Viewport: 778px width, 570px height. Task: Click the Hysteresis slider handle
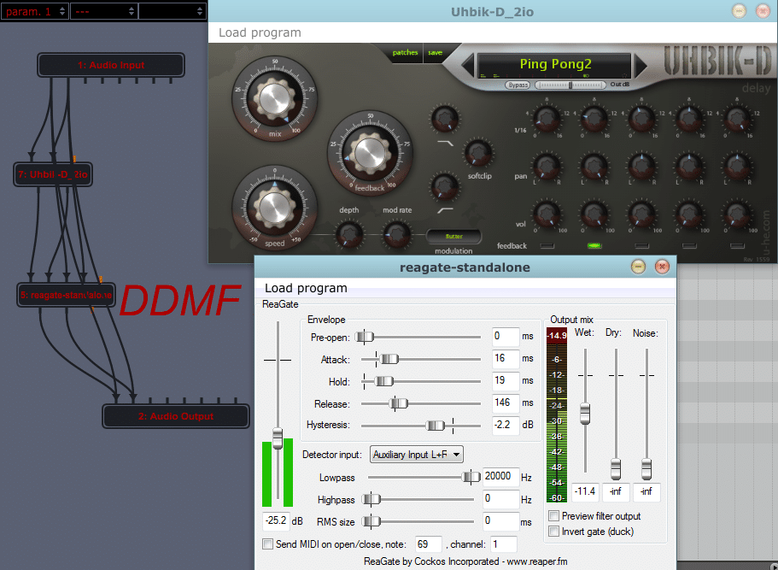coord(436,426)
